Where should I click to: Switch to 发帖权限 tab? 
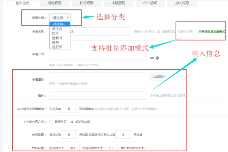pyautogui.click(x=54, y=3)
